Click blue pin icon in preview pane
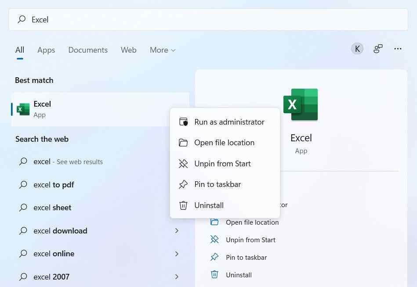The height and width of the screenshot is (287, 417). click(x=214, y=257)
